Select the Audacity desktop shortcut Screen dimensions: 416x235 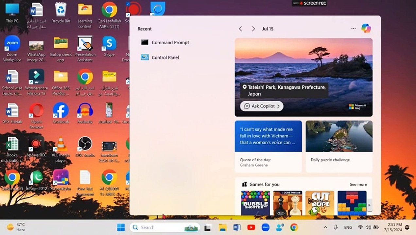(85, 113)
